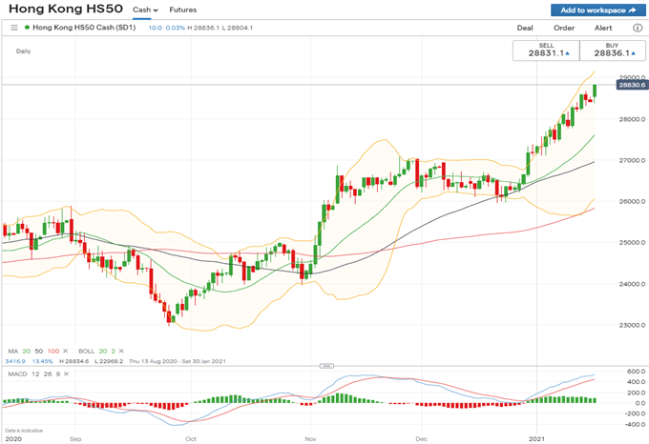
Task: Click the BOLL indicator label
Action: [87, 351]
